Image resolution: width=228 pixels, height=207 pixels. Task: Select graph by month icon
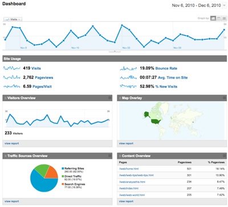224,18
